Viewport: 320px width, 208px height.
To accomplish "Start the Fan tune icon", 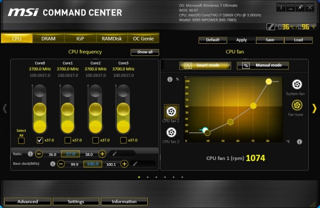I will click(x=297, y=105).
